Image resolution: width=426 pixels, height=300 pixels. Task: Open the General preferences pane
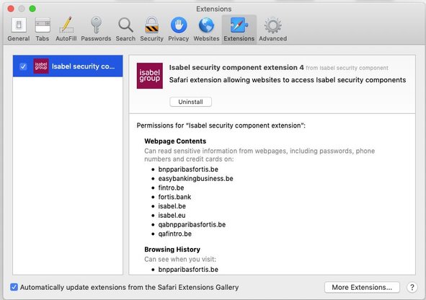(x=19, y=30)
